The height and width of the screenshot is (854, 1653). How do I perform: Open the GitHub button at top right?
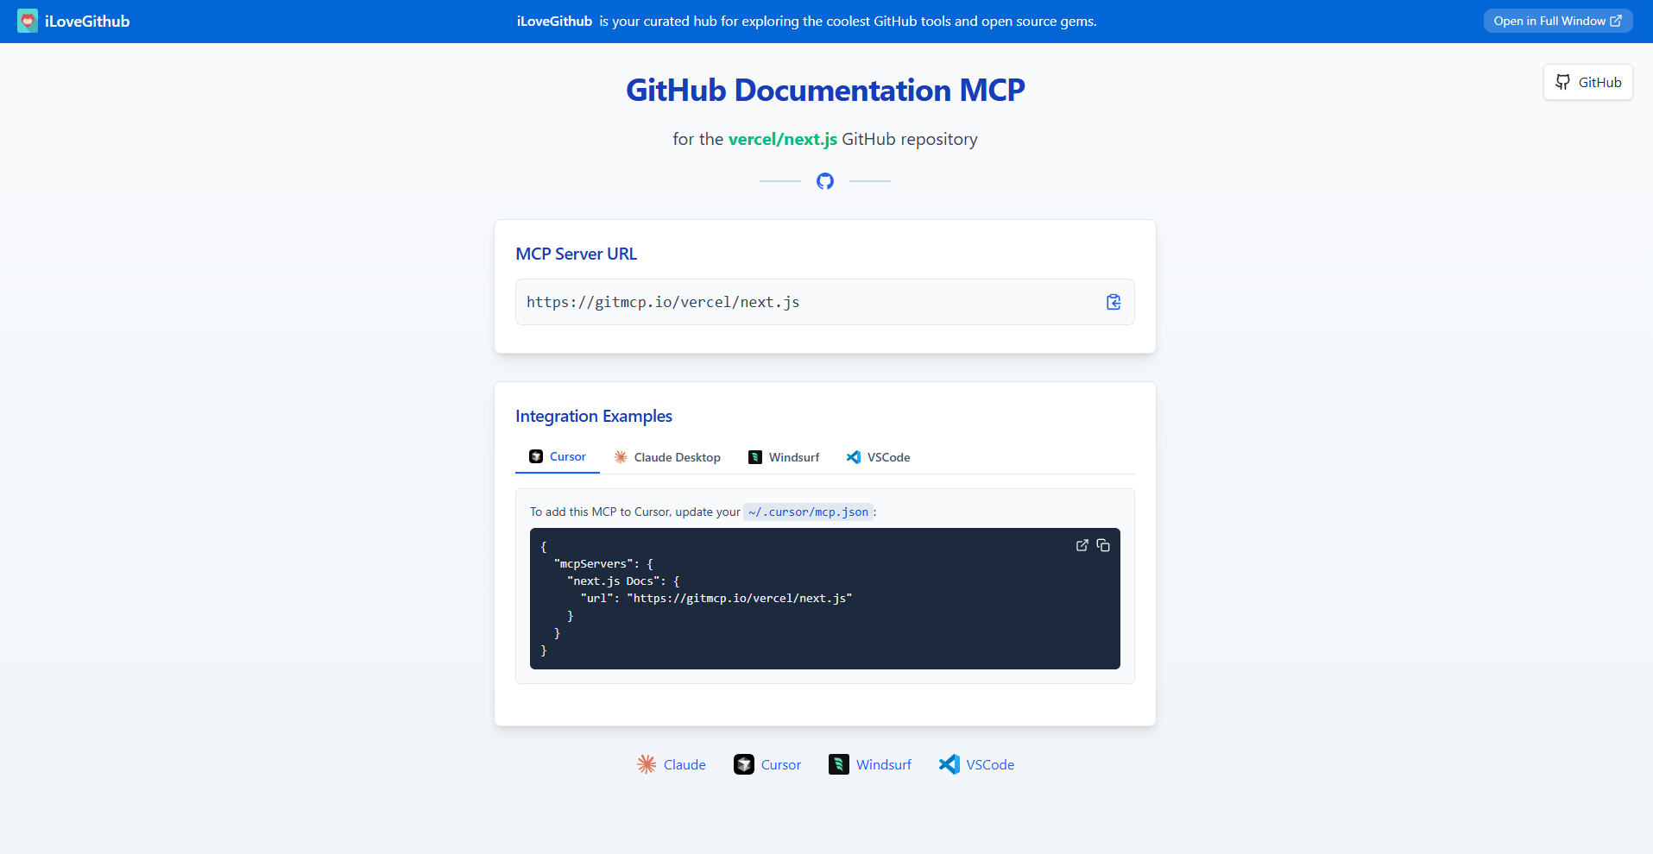click(1587, 82)
